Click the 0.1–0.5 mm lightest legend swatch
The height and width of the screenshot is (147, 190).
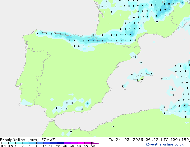[5, 143]
